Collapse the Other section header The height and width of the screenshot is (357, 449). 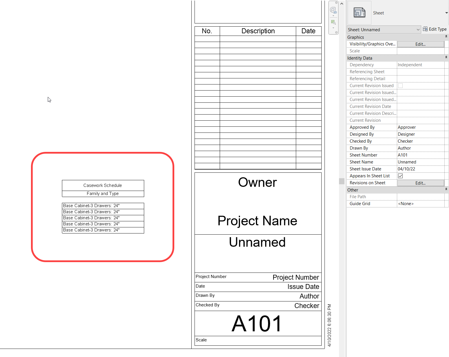pos(446,190)
